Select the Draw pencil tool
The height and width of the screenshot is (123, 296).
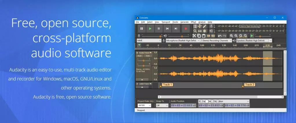pyautogui.click(x=205, y=26)
